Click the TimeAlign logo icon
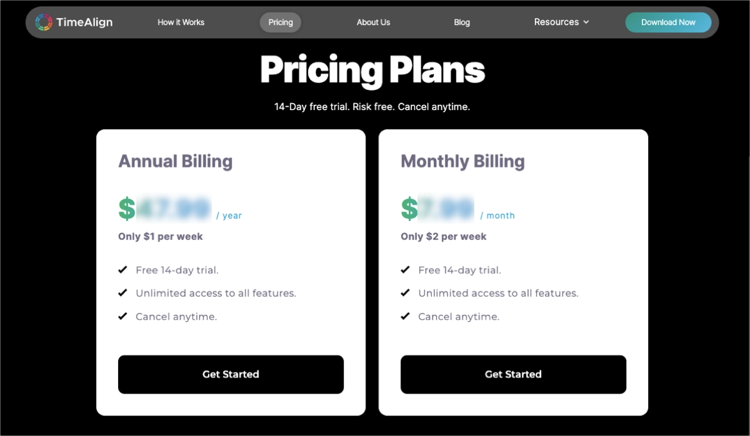750x436 pixels. point(44,21)
